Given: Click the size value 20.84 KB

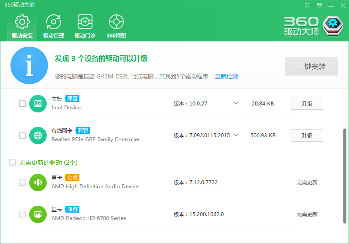Looking at the screenshot, I should [263, 104].
